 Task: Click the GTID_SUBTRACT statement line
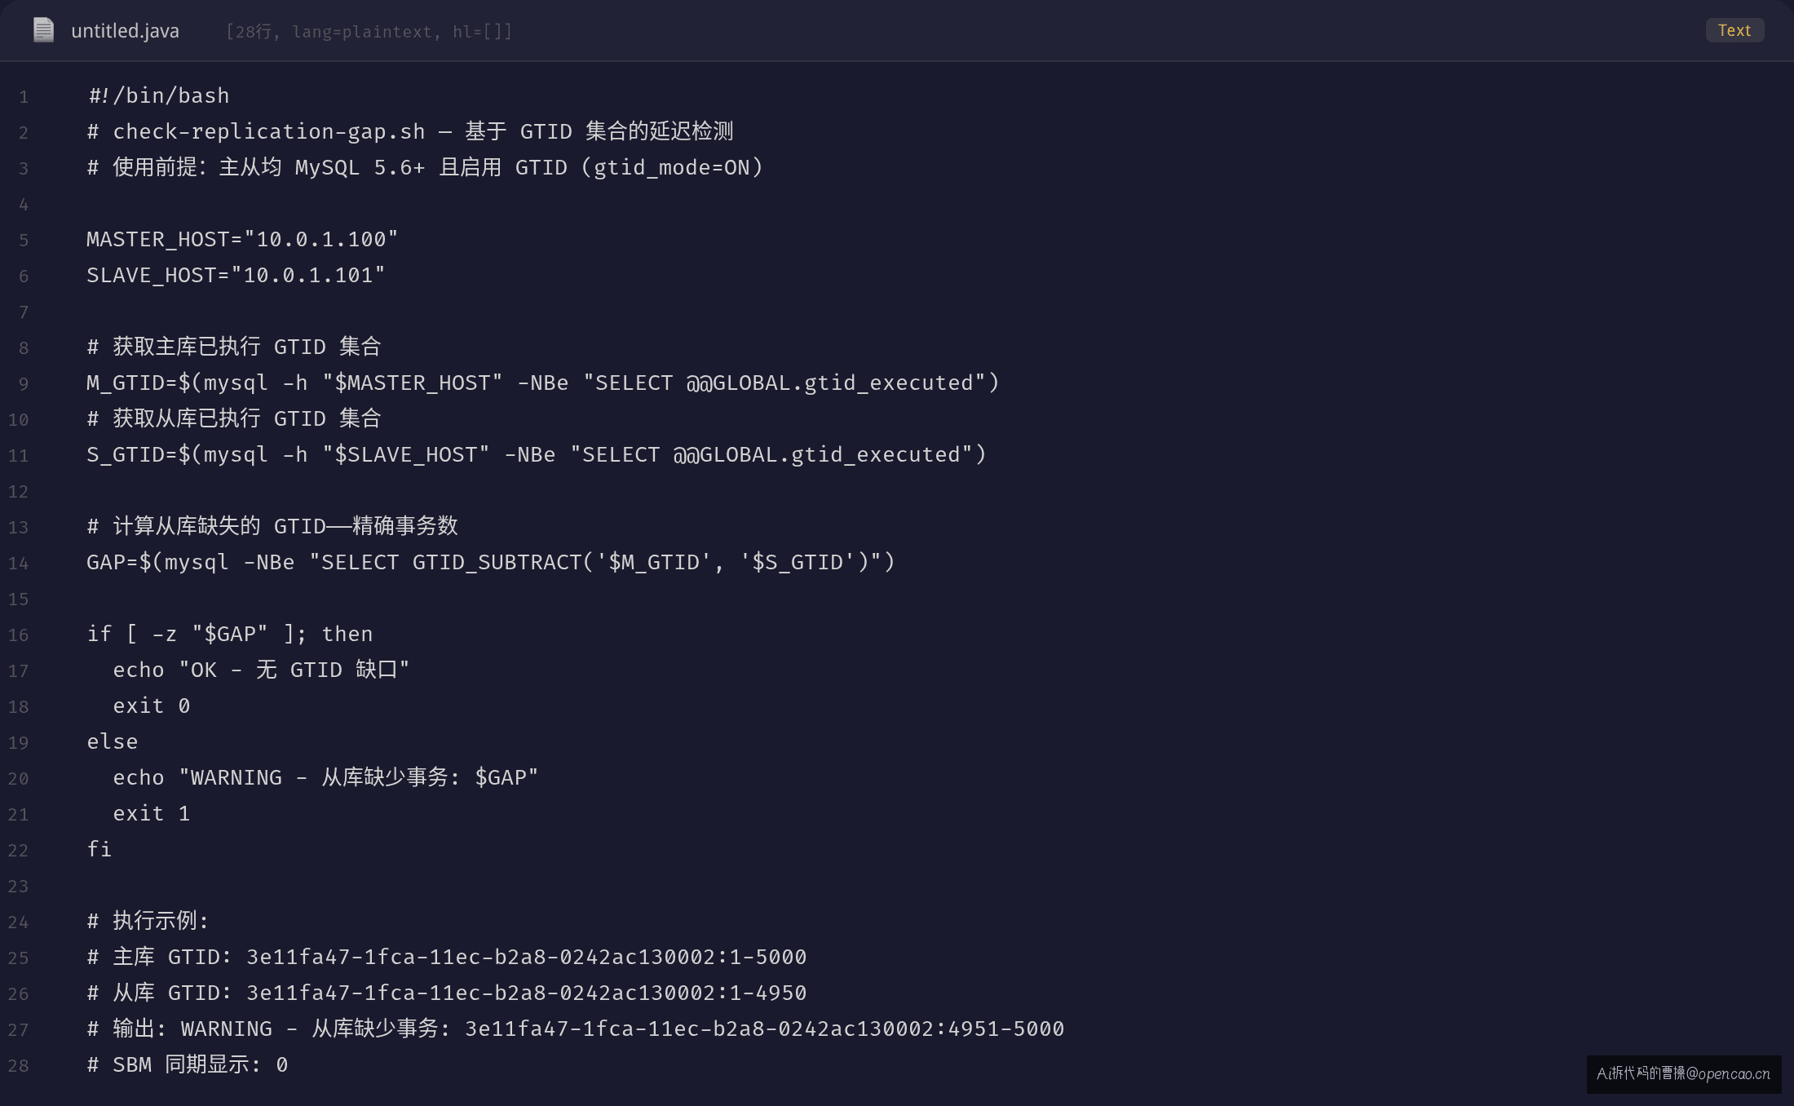[491, 563]
